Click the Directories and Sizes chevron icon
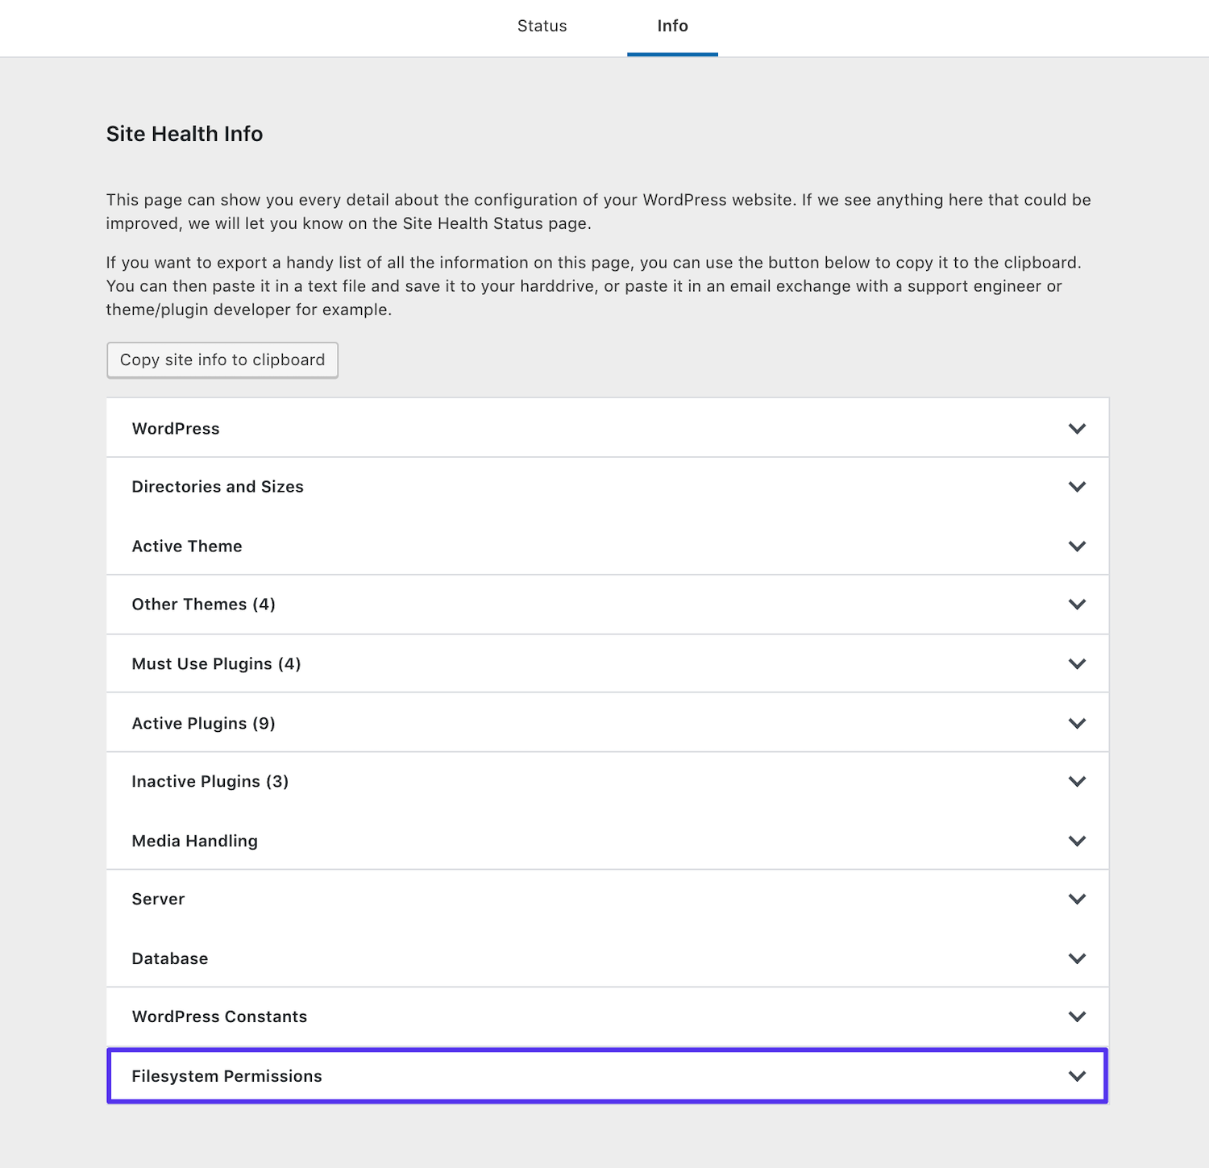Screen dimensions: 1209x1168 pyautogui.click(x=1076, y=486)
